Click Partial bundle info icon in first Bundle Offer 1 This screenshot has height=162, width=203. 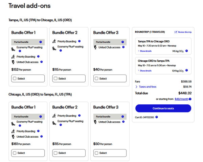pyautogui.click(x=41, y=42)
